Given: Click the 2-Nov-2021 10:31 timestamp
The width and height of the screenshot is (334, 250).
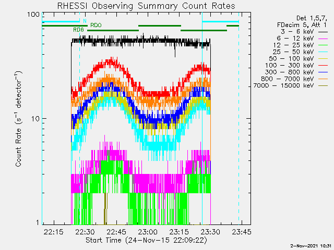Looking at the screenshot, I should (x=311, y=245).
